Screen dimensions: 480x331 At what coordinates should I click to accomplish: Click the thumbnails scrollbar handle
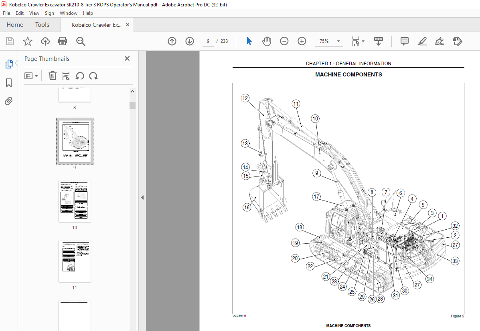(x=133, y=105)
